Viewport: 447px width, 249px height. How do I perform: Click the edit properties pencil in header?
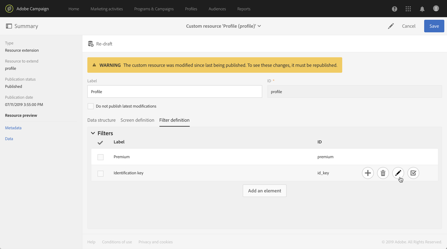click(x=391, y=26)
